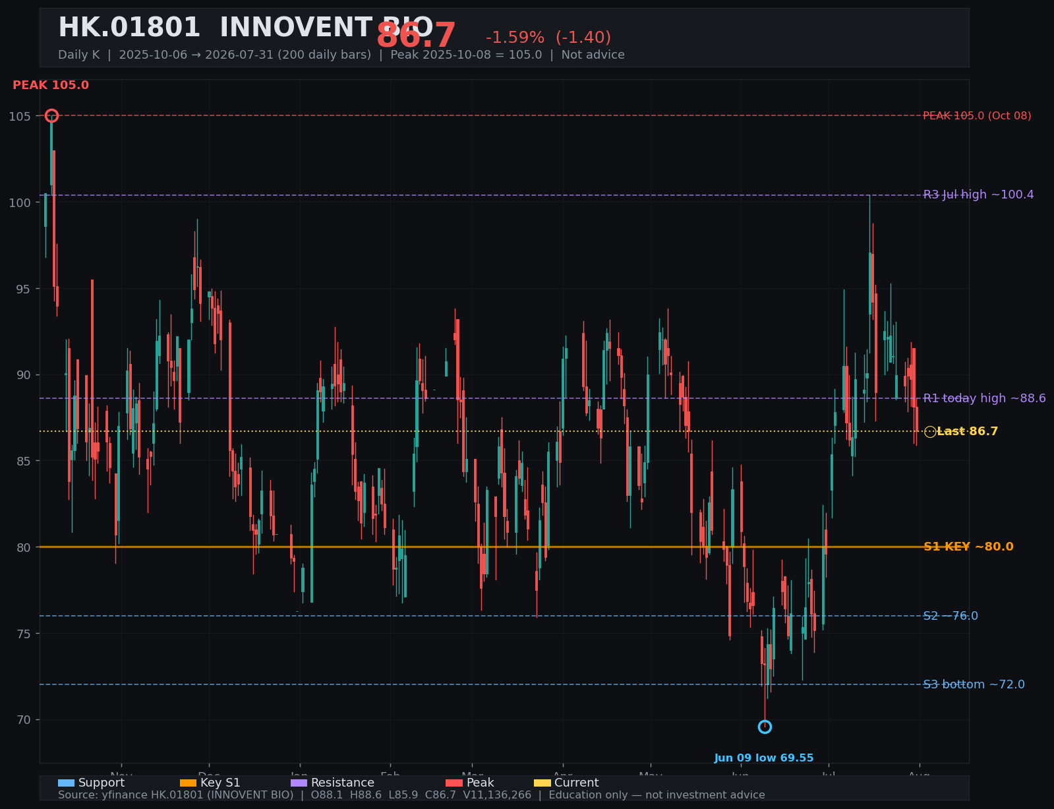
Task: Select the purple Resistance legend swatch
Action: coord(299,783)
